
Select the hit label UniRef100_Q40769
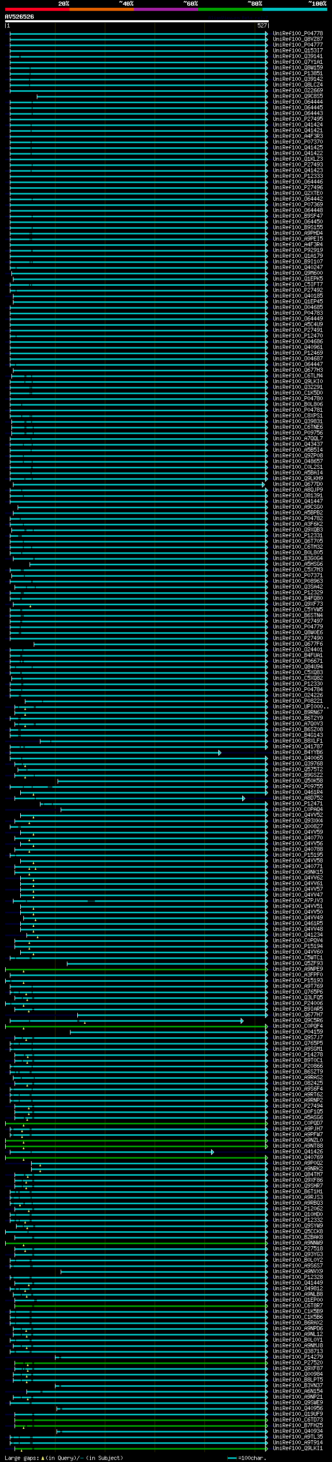298,1157
